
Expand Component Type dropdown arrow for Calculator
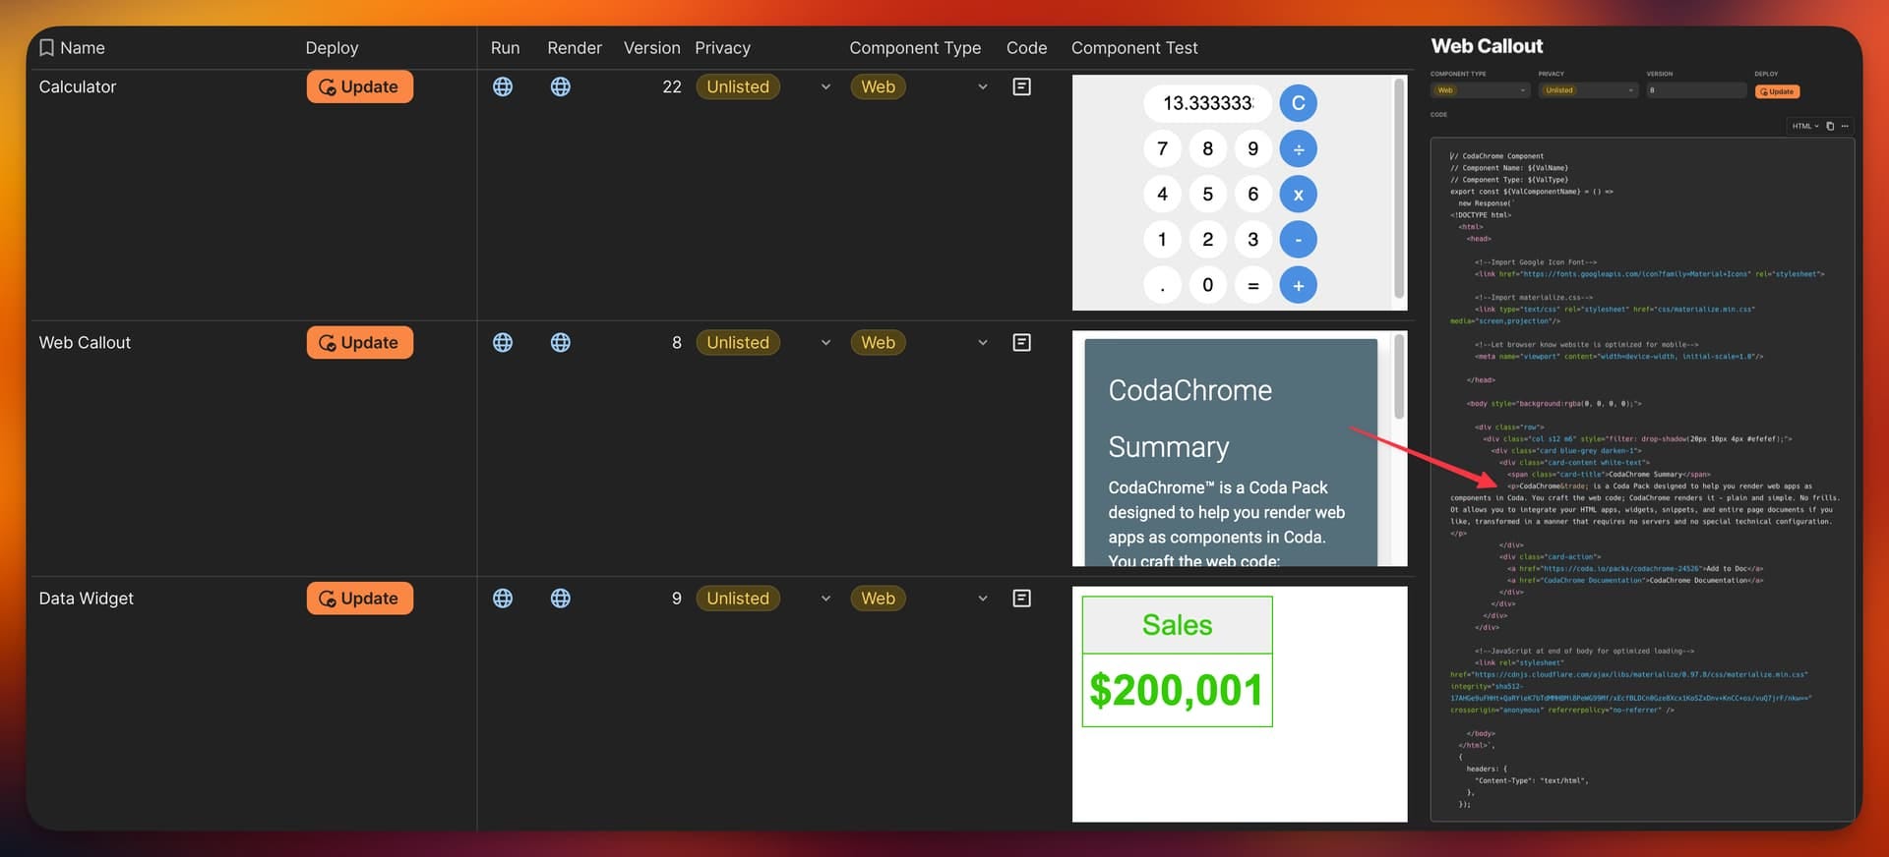pyautogui.click(x=982, y=86)
